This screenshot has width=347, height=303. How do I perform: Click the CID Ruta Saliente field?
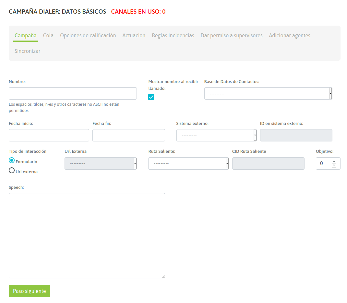[268, 164]
